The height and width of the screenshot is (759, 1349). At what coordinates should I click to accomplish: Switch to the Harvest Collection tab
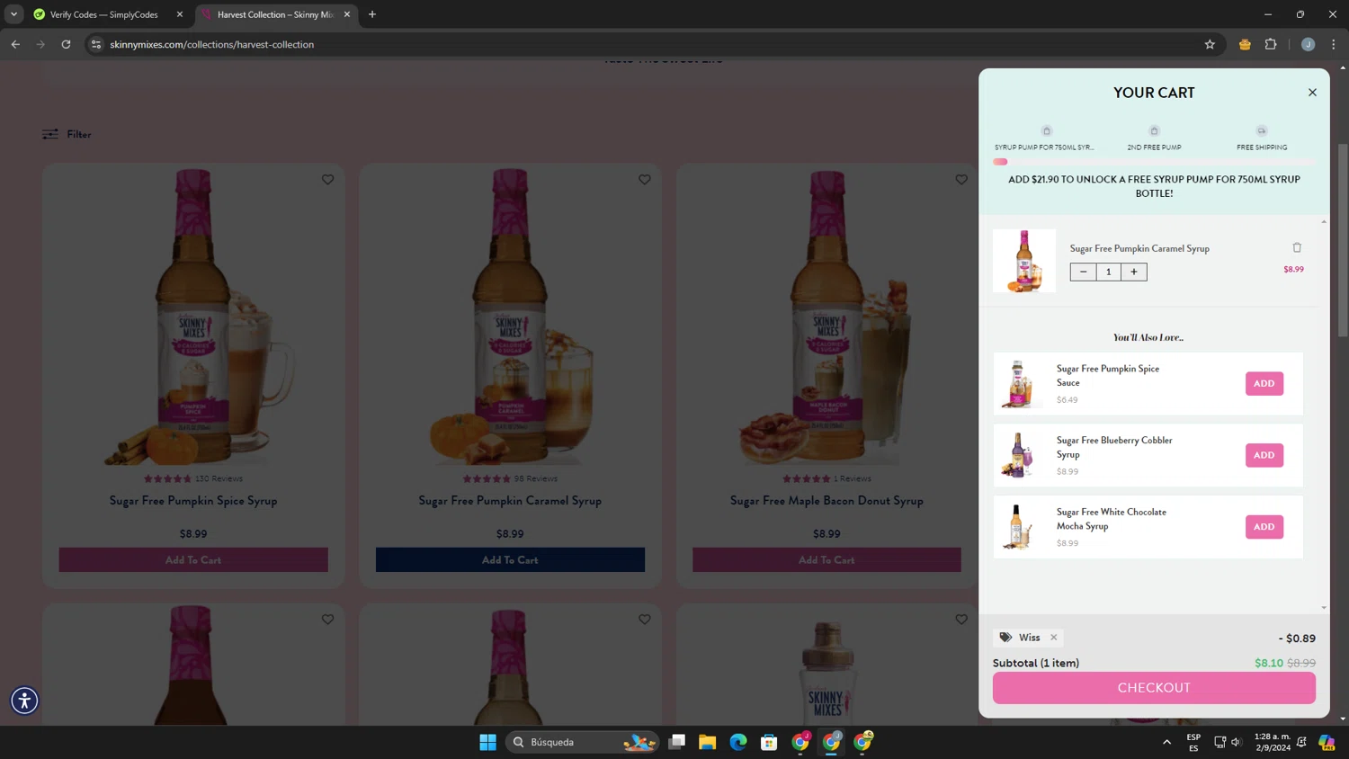click(275, 14)
